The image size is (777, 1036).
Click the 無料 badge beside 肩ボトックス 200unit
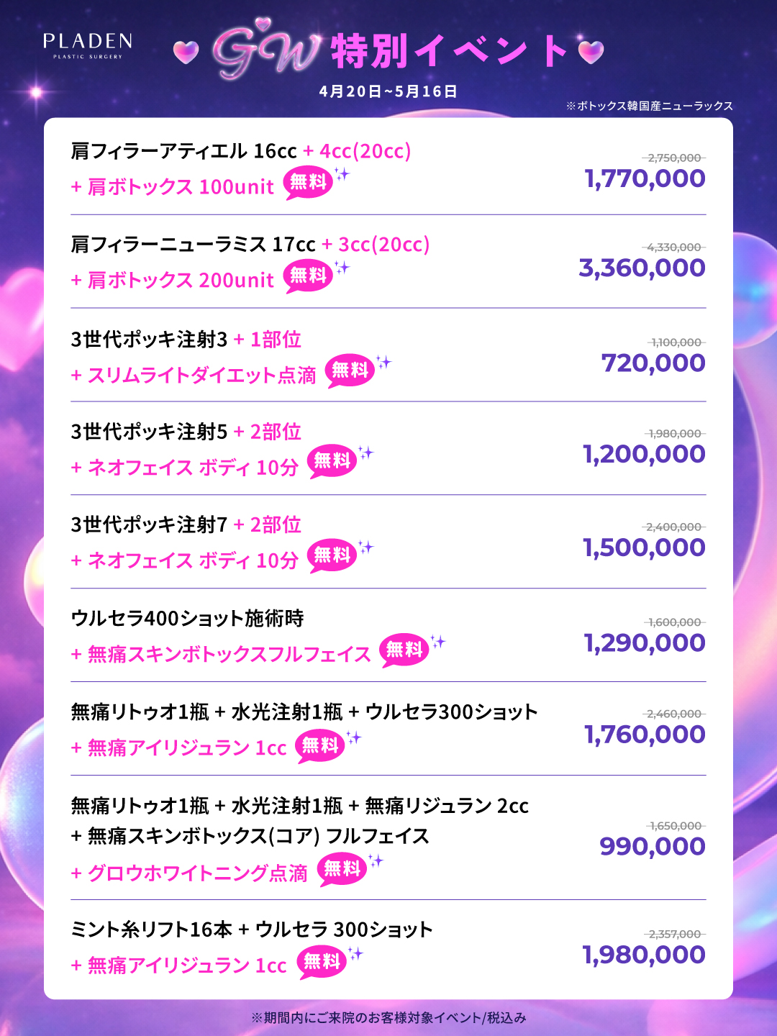pyautogui.click(x=308, y=276)
